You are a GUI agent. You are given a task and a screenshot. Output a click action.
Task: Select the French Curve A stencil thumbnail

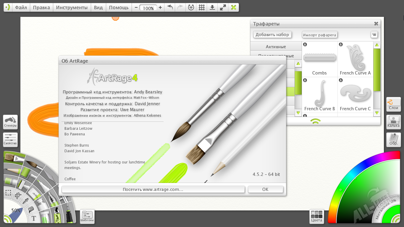355,59
